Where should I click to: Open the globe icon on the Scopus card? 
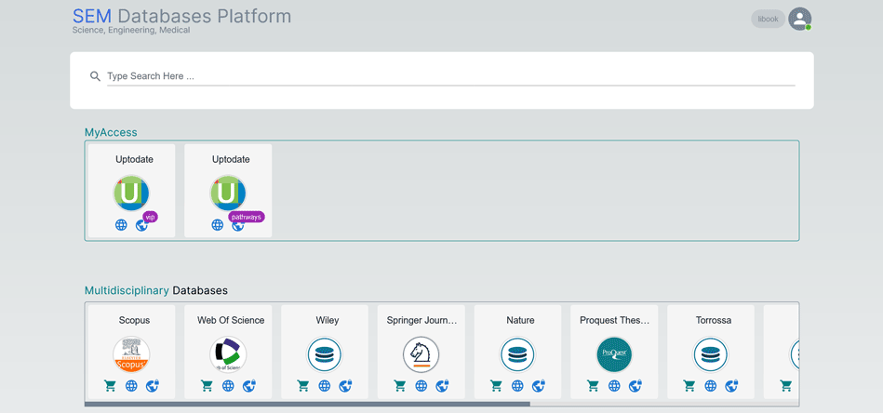131,385
